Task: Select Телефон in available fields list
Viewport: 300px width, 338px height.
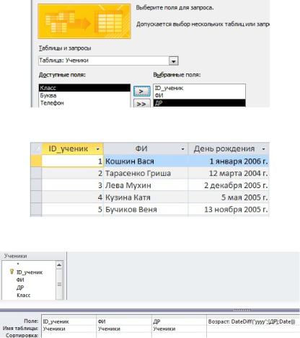Action: 84,103
